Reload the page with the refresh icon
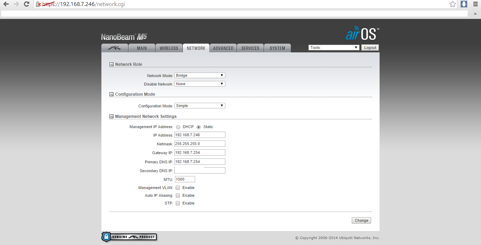This screenshot has height=245, width=481. tap(26, 4)
